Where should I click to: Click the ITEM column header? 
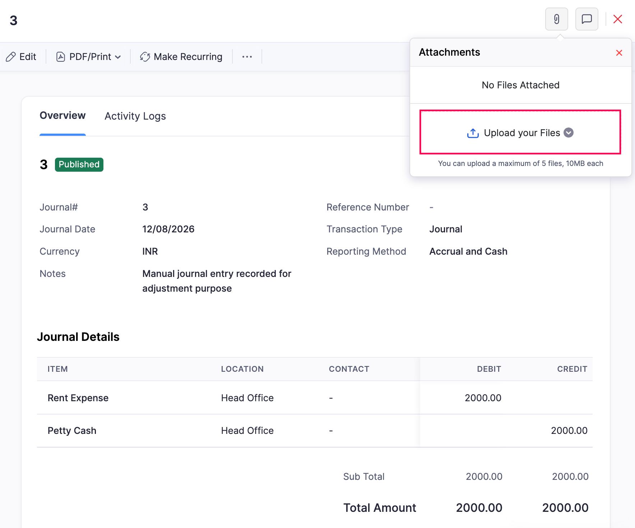click(x=58, y=369)
